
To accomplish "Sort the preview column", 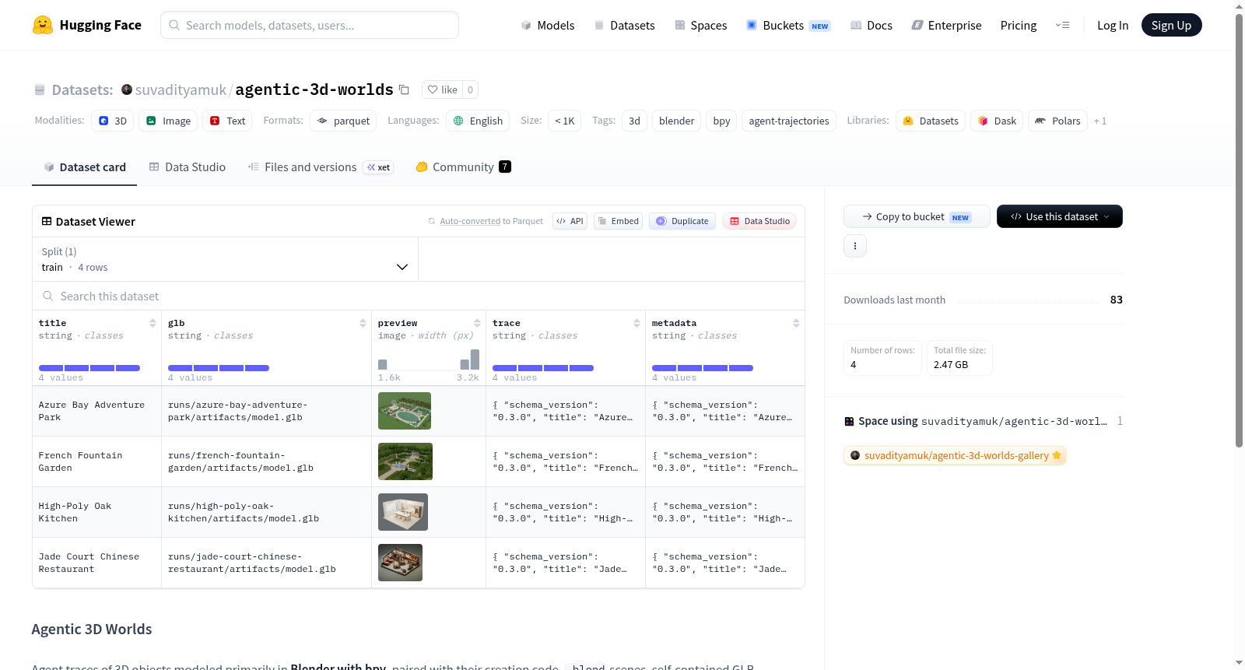I will (477, 323).
